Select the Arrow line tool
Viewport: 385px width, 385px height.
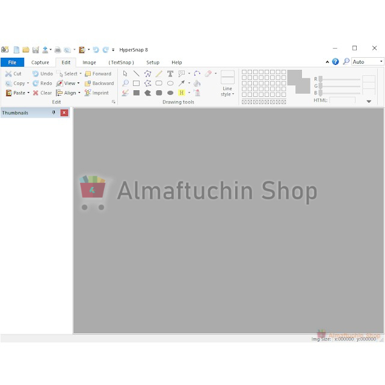coord(182,83)
